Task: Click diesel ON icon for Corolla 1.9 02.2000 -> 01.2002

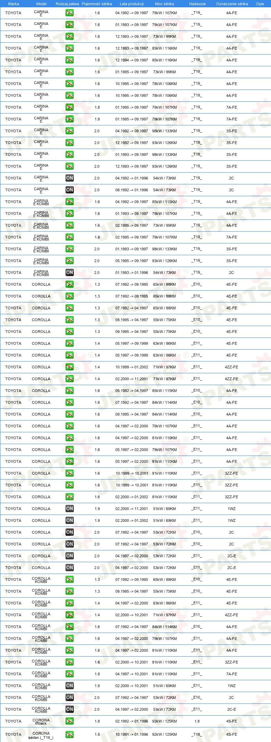Action: pyautogui.click(x=70, y=520)
